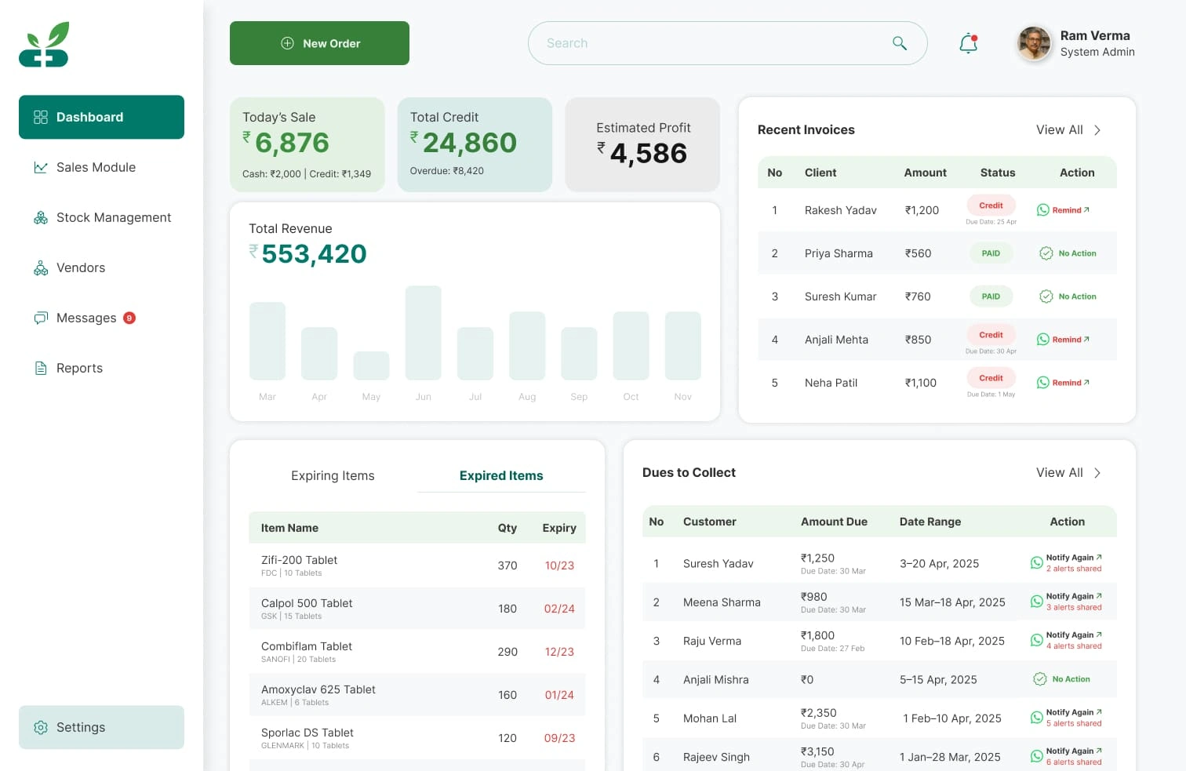Click WhatsApp icon for Anjali Mehta
The width and height of the screenshot is (1186, 771).
[x=1042, y=340]
